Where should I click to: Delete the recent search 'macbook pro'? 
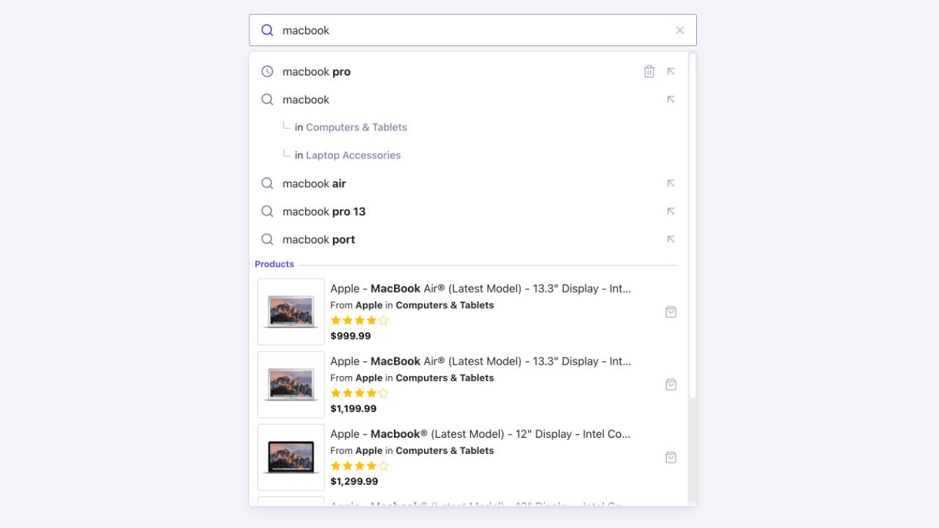point(649,72)
